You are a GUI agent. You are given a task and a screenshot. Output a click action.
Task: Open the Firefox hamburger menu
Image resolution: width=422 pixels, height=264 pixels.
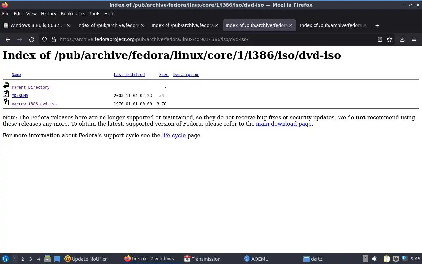(414, 39)
